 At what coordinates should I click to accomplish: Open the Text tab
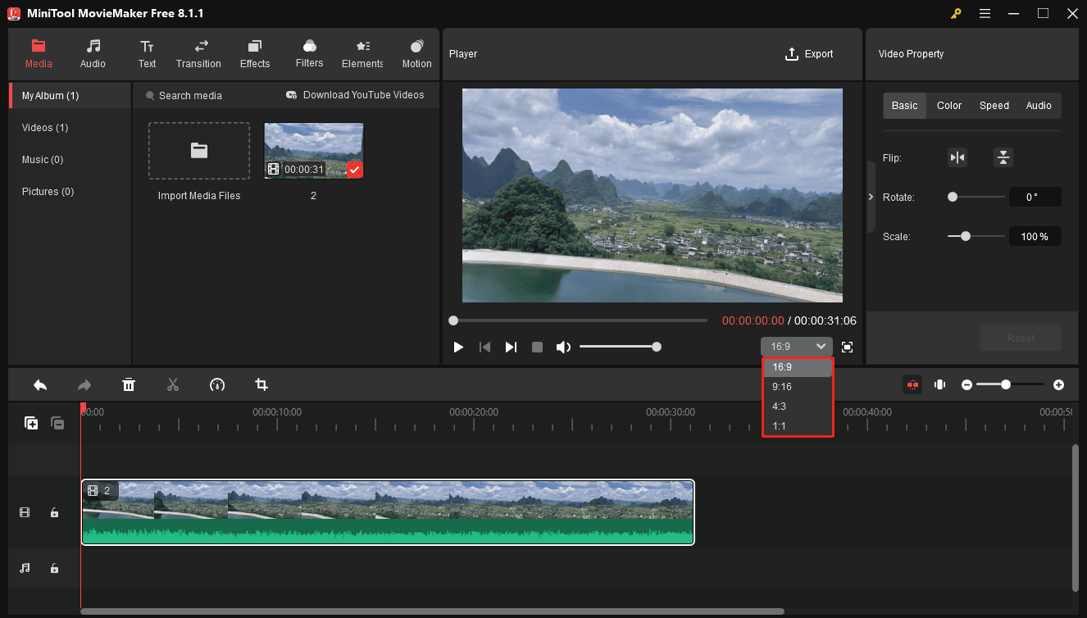[x=147, y=54]
